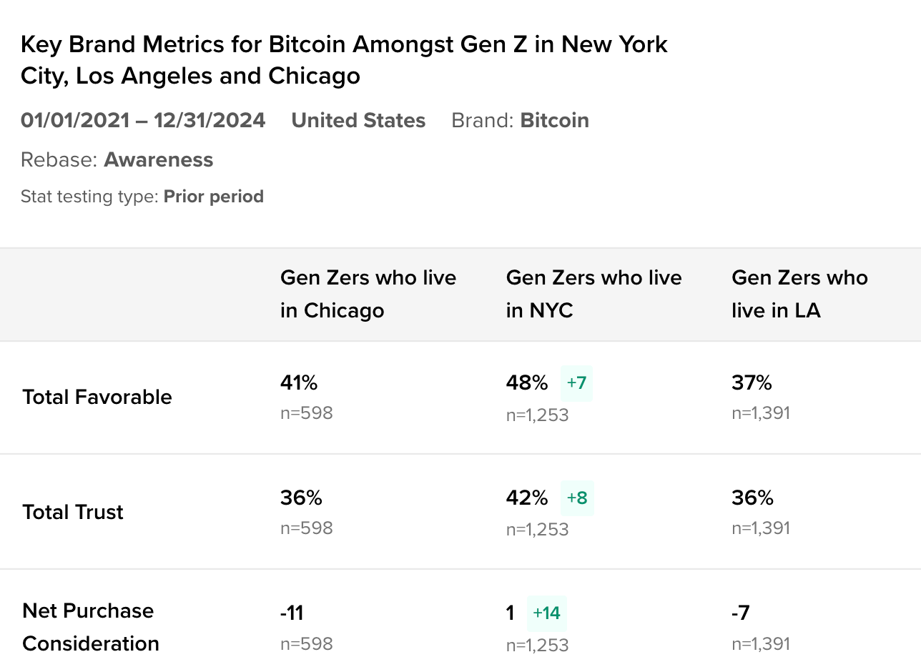Image resolution: width=921 pixels, height=672 pixels.
Task: Click the +8 Total Trust change badge
Action: 577,498
